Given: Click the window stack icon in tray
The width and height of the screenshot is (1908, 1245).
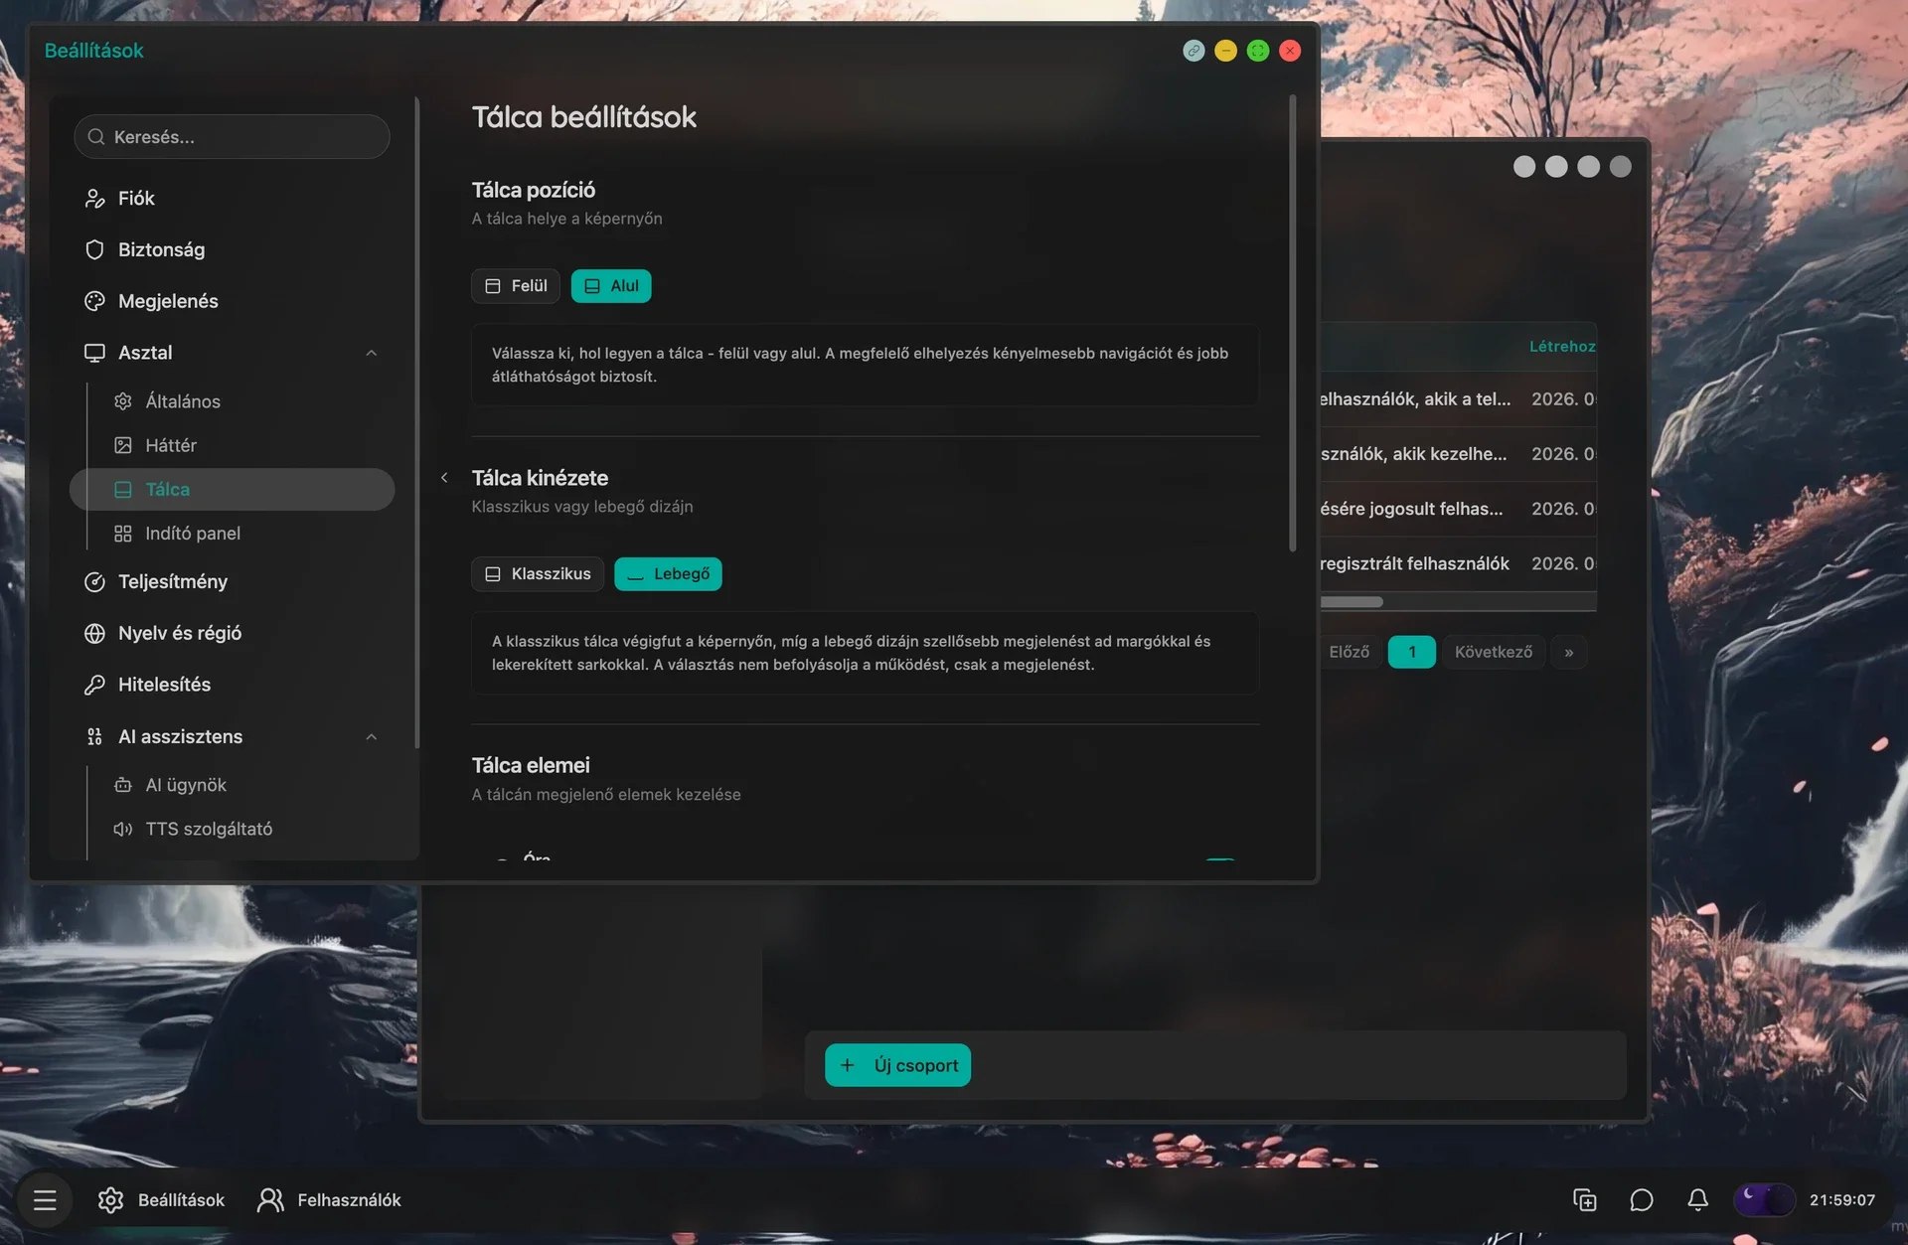Looking at the screenshot, I should tap(1585, 1200).
